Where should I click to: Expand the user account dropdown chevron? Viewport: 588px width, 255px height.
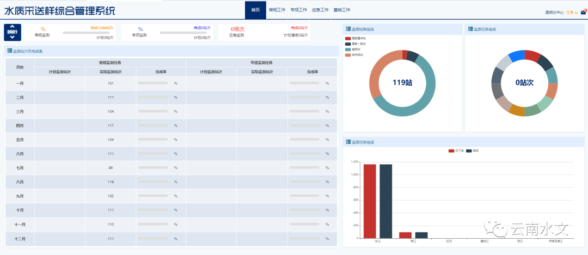576,12
